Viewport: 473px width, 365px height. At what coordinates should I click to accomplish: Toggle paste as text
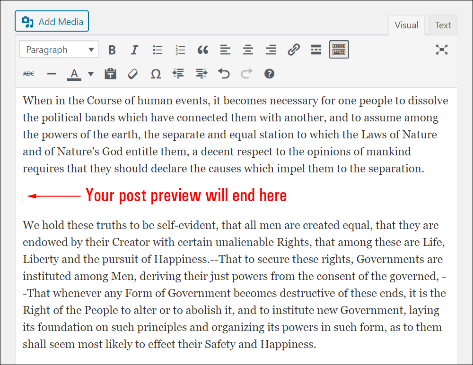coord(110,74)
